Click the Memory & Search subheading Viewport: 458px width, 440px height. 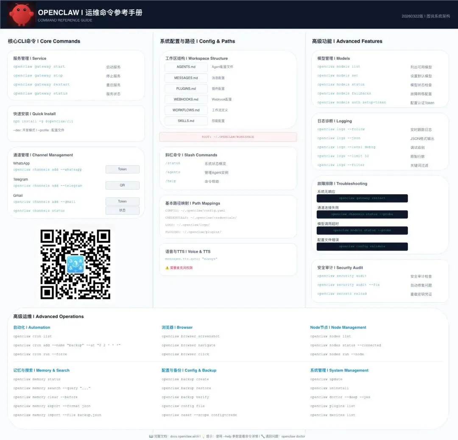point(41,370)
